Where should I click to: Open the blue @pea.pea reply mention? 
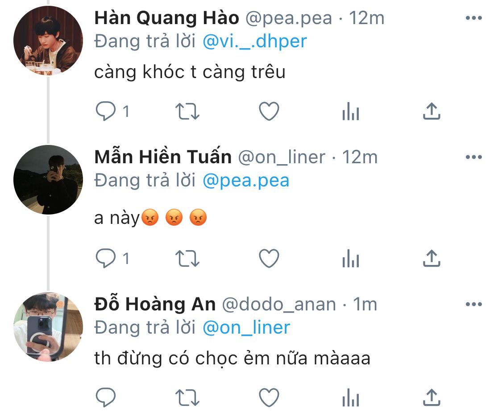(245, 181)
